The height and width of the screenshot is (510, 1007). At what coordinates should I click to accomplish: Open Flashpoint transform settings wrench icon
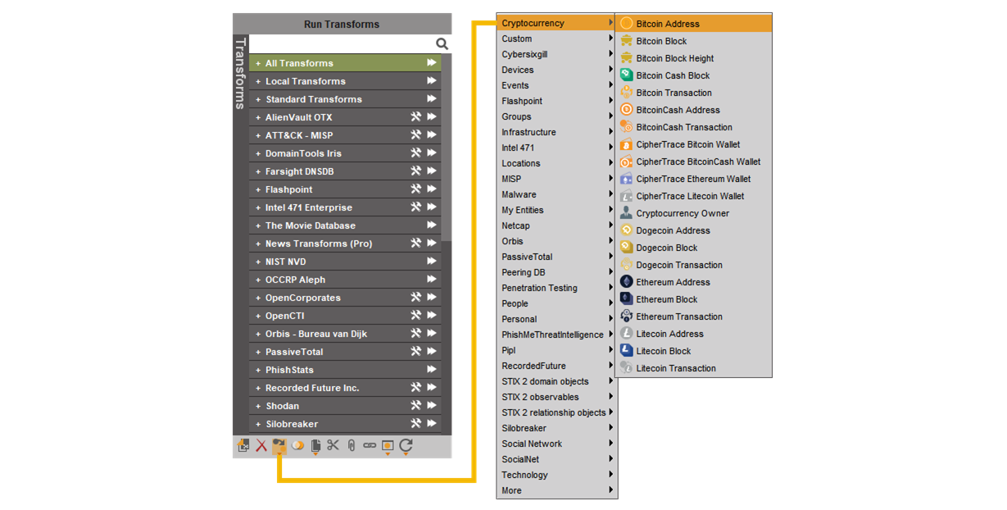(x=415, y=189)
